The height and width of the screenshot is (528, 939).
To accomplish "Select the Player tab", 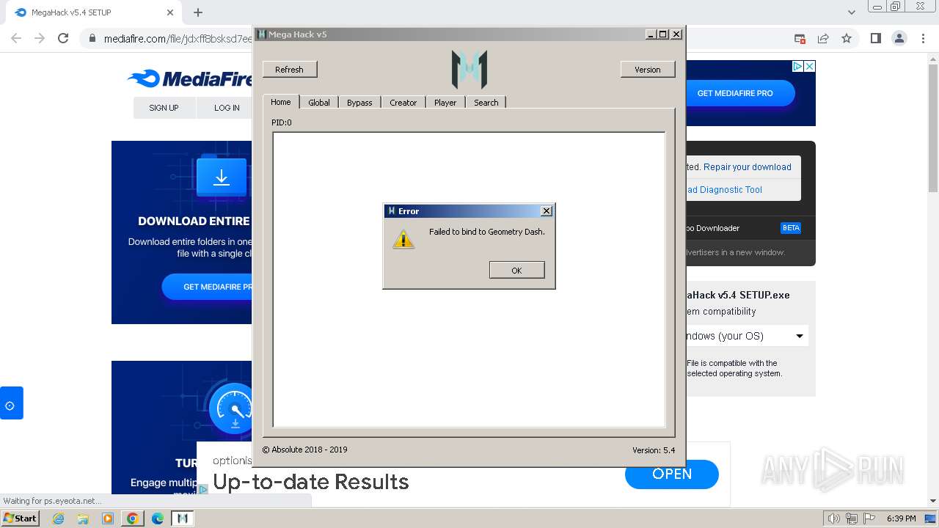I will 445,103.
